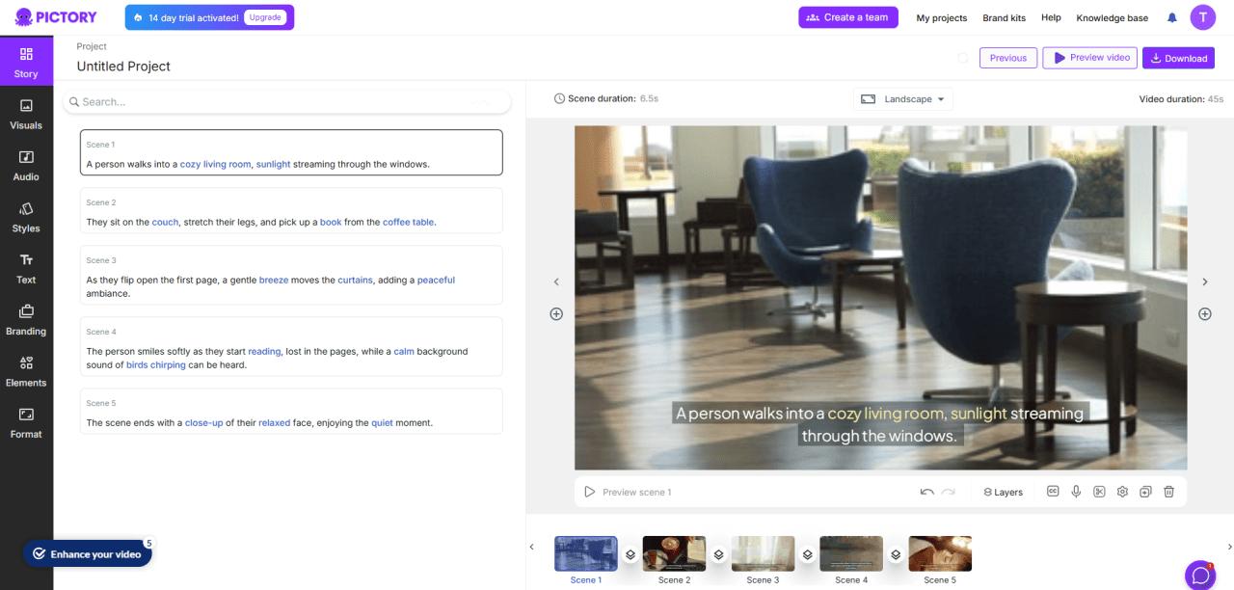Switch to the Styles panel

(x=26, y=217)
